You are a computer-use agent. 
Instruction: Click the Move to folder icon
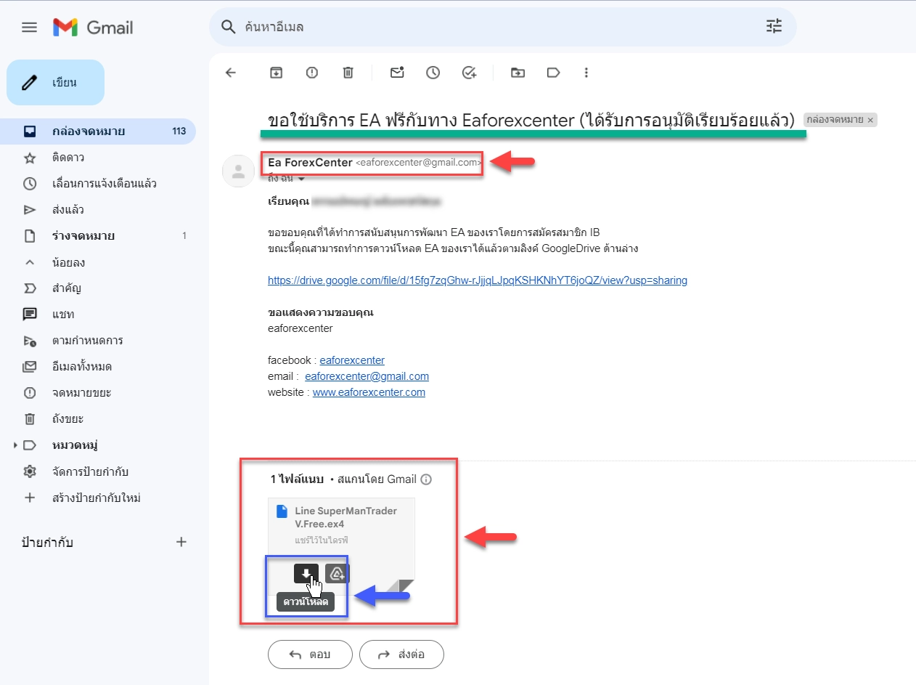518,73
